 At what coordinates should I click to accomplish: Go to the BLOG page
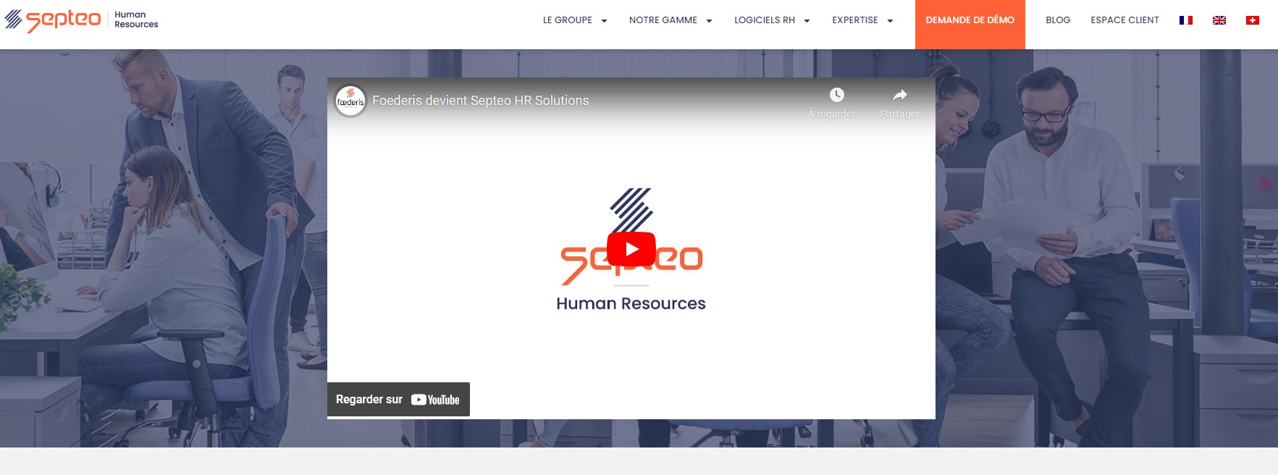click(x=1058, y=20)
